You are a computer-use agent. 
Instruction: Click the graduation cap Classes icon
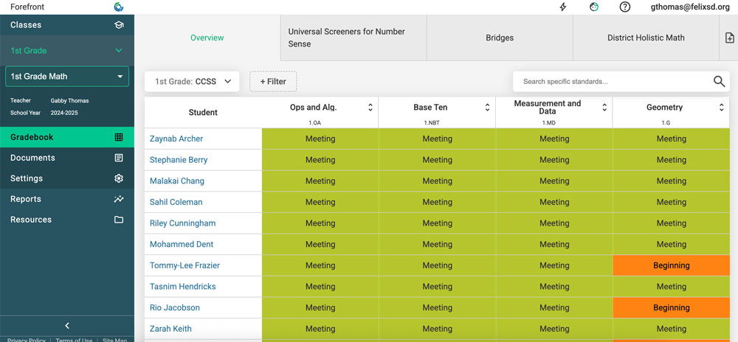(119, 25)
